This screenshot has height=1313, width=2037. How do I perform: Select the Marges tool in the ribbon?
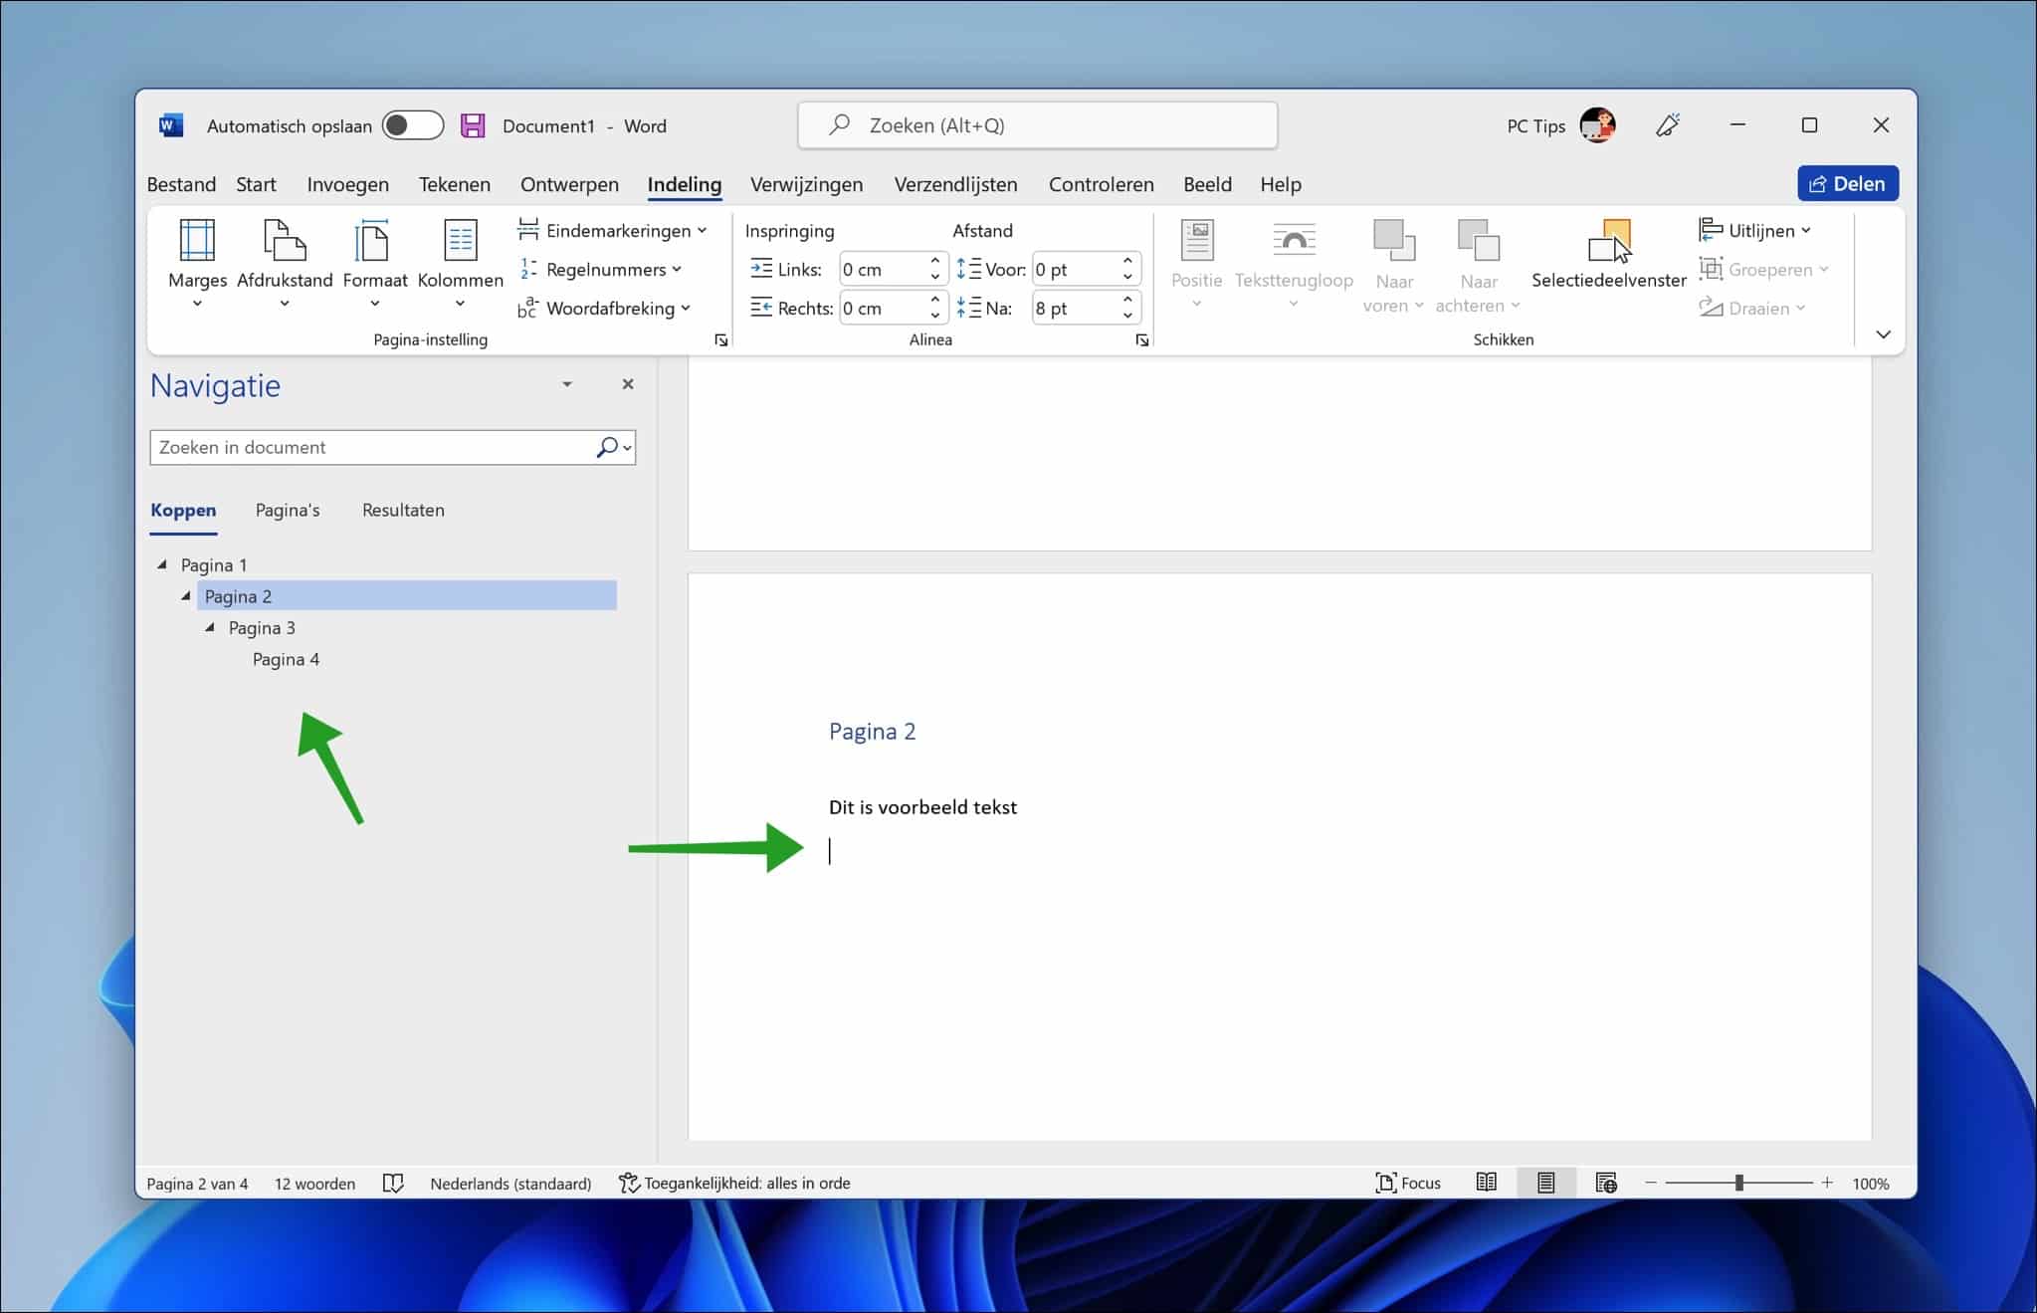tap(196, 261)
